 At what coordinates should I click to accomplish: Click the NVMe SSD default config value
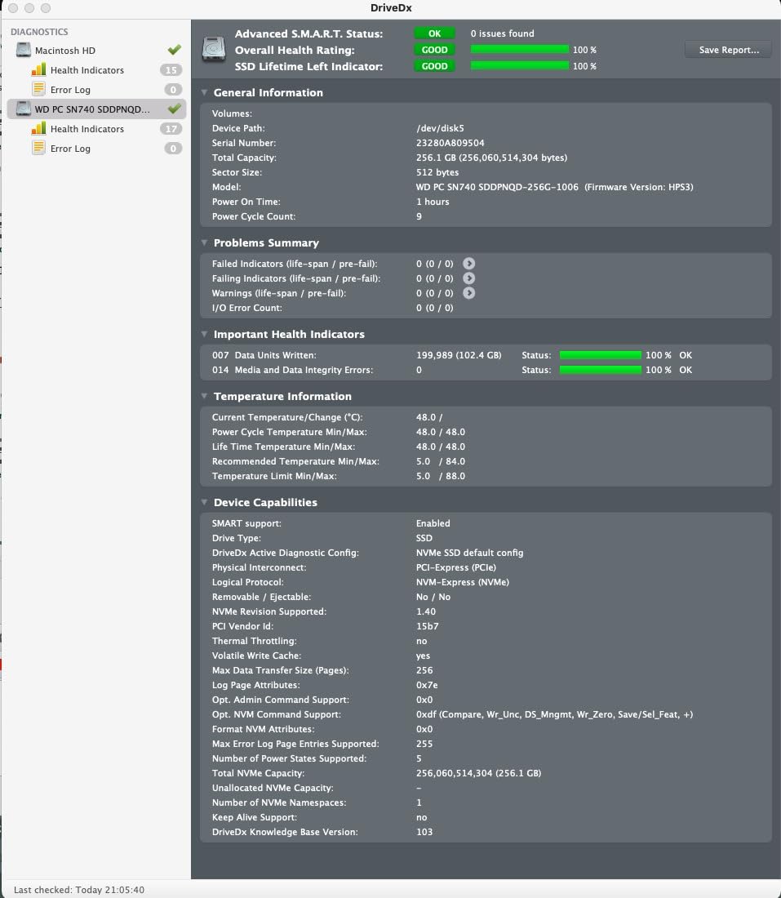469,553
